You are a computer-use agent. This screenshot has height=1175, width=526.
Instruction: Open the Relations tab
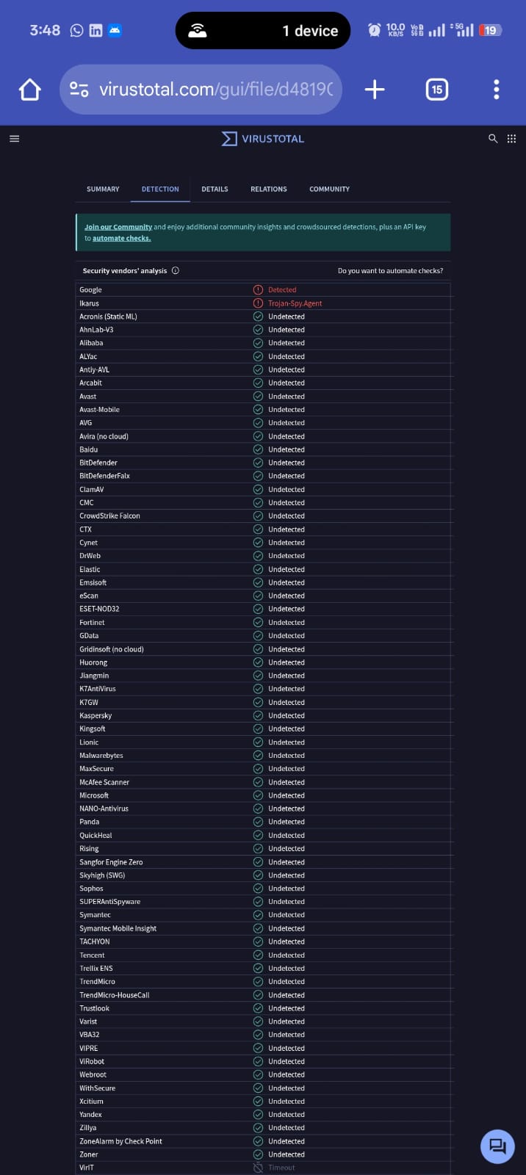(x=269, y=189)
